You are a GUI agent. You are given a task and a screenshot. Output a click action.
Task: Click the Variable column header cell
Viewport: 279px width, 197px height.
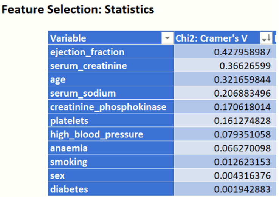tap(105, 38)
